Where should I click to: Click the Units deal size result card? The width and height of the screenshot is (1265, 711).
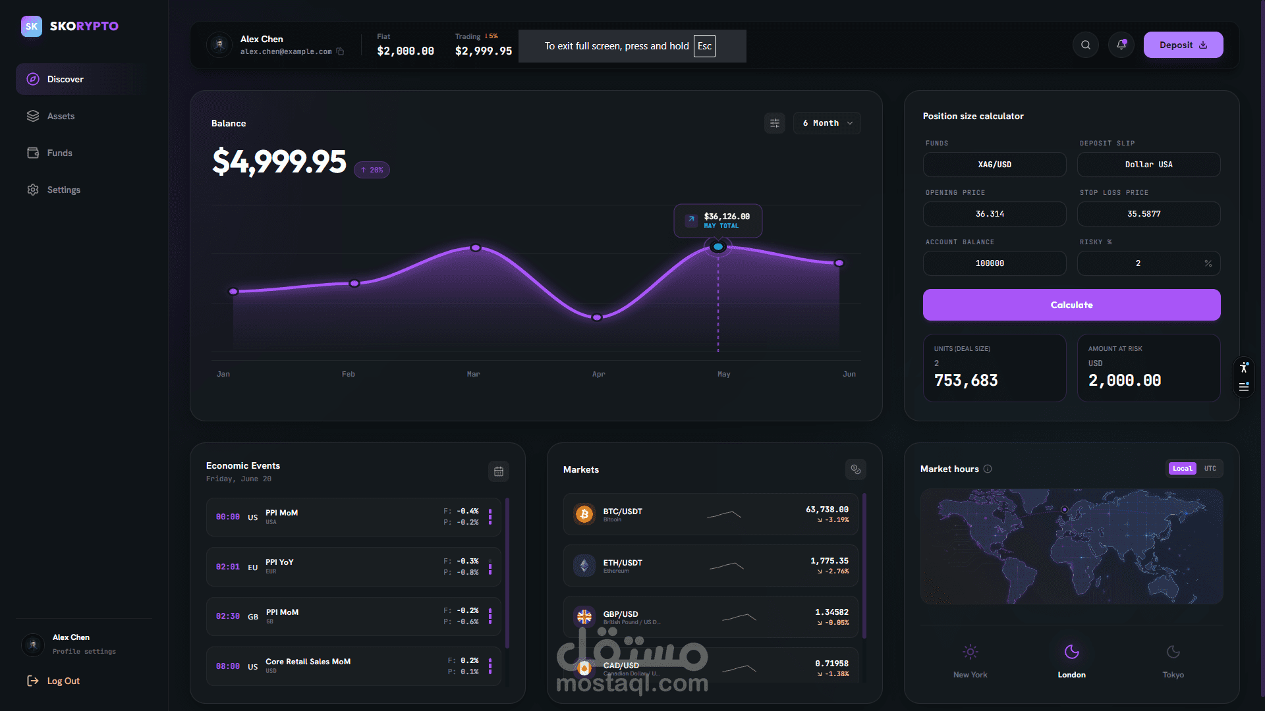[995, 368]
